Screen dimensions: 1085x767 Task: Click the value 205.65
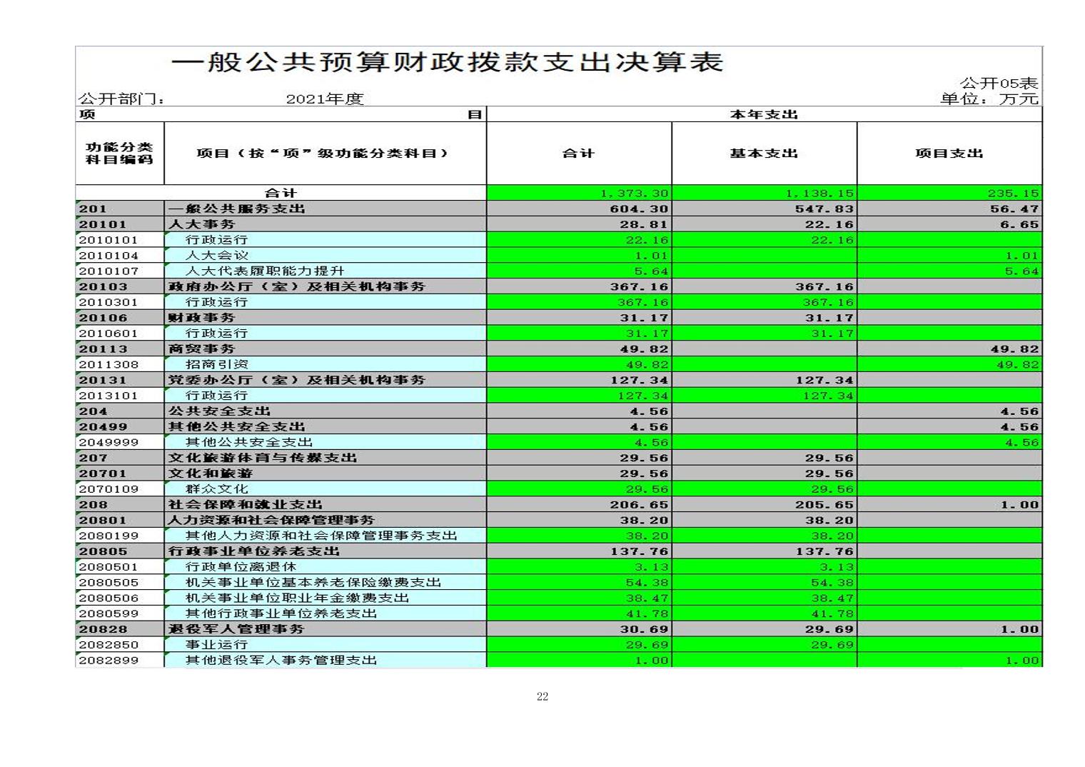(824, 505)
